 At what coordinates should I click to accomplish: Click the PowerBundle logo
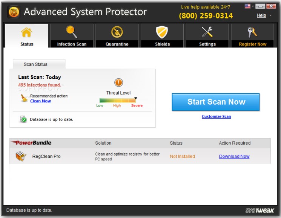point(31,143)
